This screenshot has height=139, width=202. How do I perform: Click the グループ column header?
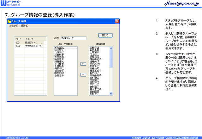pyautogui.click(x=34, y=39)
